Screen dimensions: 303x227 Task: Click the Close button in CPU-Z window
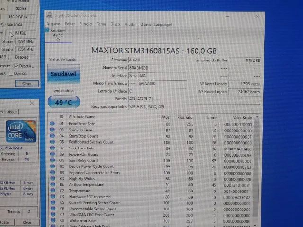27,222
